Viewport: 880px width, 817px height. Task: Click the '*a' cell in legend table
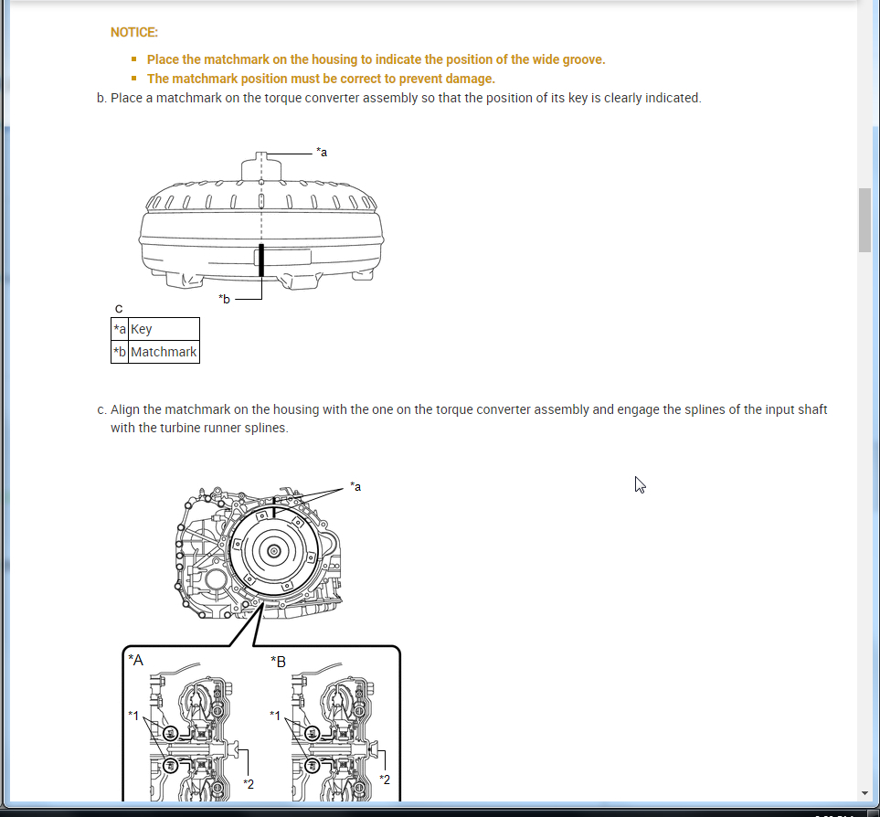pyautogui.click(x=120, y=329)
